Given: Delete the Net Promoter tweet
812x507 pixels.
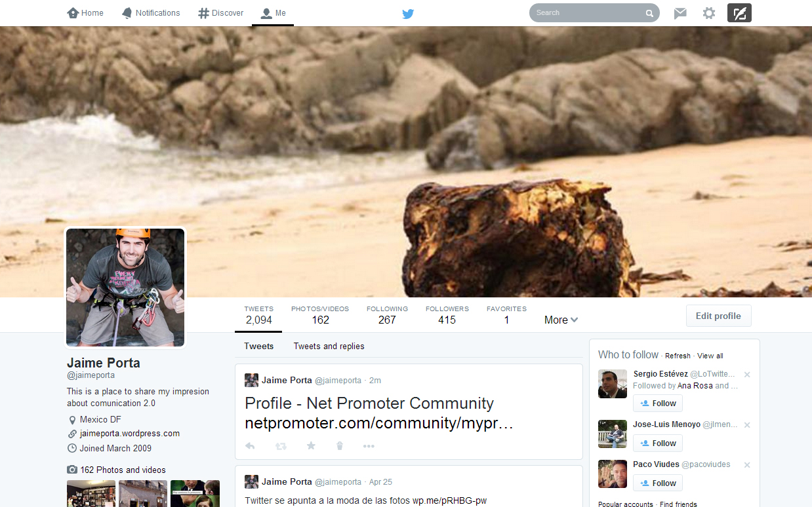Looking at the screenshot, I should tap(340, 446).
